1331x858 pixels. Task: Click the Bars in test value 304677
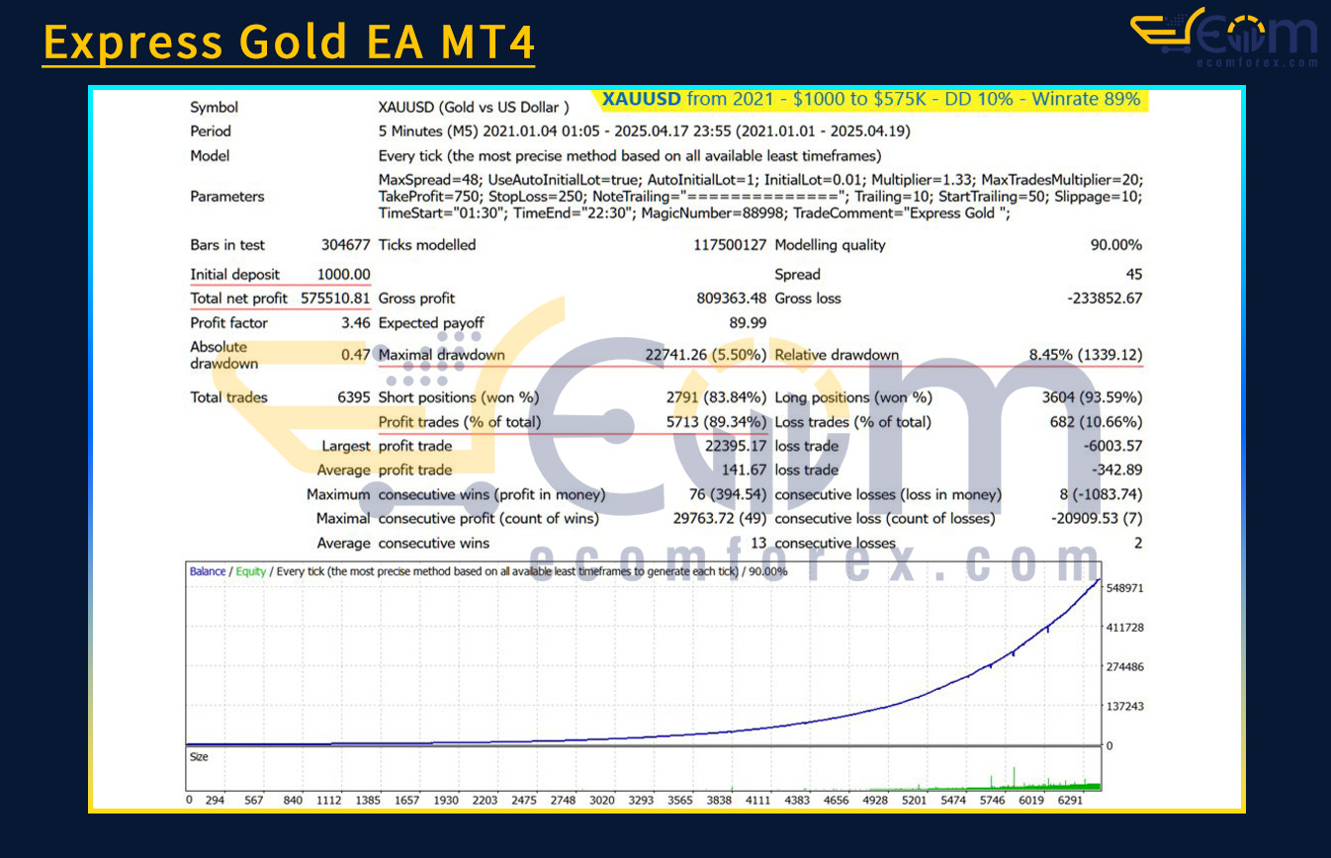pyautogui.click(x=346, y=245)
